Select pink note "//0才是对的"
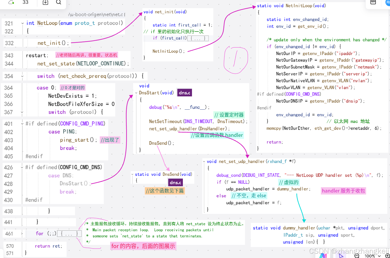Screen dimensions: 390x258 click(x=72, y=88)
